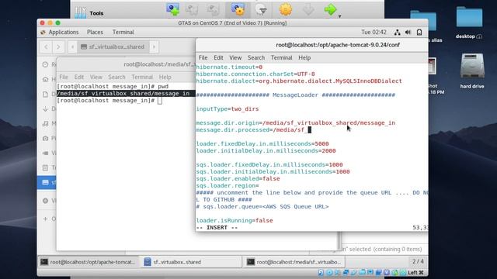Click the grey Discard down-arrow toolbar icon

(308, 9)
